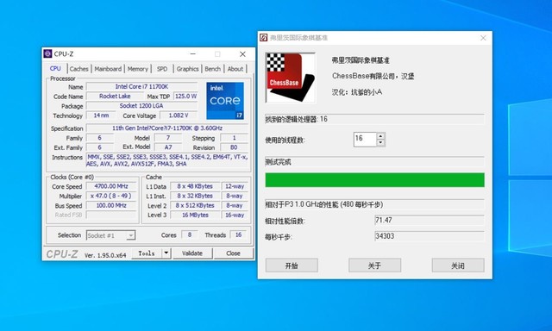Click the Level 2 value '8 x 512 KBytes'
This screenshot has width=552, height=331.
195,205
